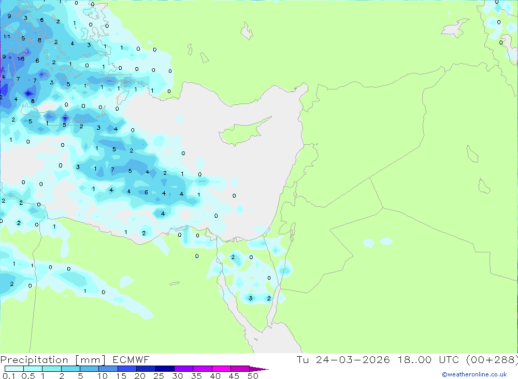This screenshot has width=518, height=379.
Task: Select the 2–5 mm legend color swatch
Action: (x=70, y=369)
